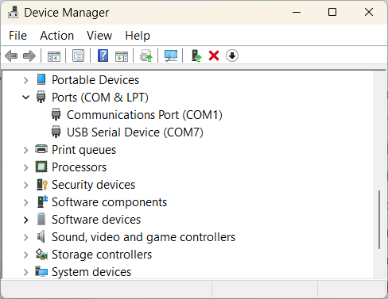This screenshot has height=299, width=388.
Task: Open the File menu
Action: click(17, 36)
